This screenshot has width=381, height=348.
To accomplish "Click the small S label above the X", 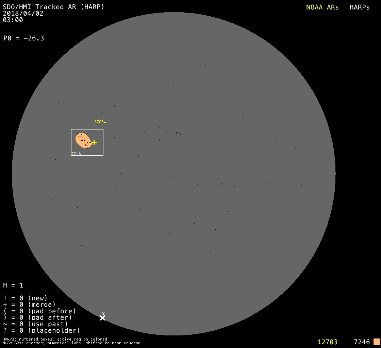I will [103, 313].
